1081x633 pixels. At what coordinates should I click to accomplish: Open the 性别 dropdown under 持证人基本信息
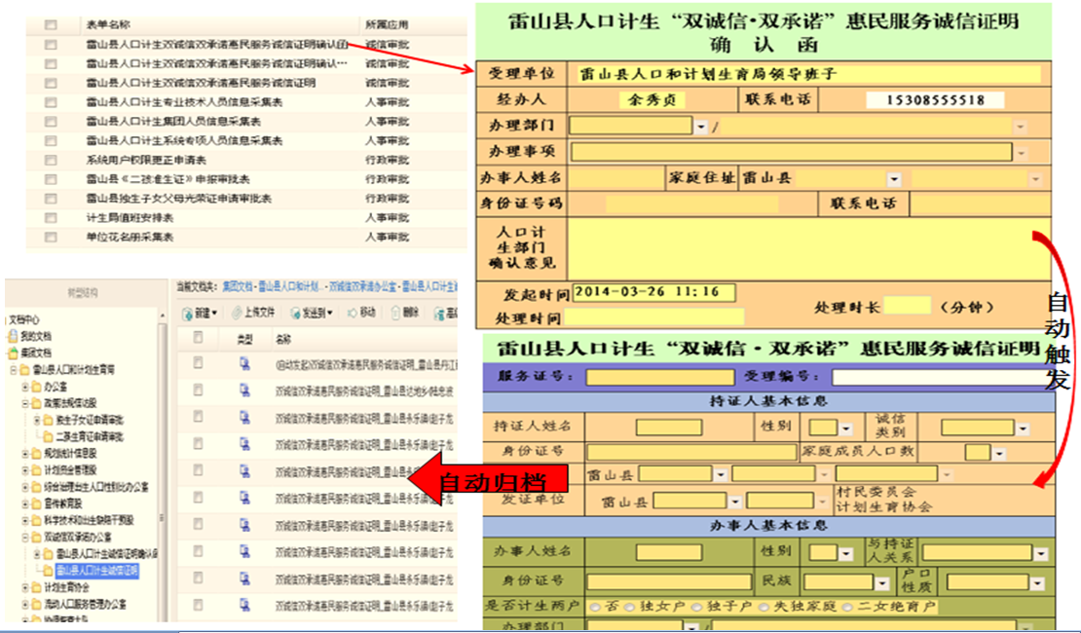click(830, 427)
